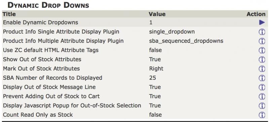Click info icon for Prevent Adding Out of Stock
This screenshot has width=269, height=122.
pyautogui.click(x=262, y=96)
